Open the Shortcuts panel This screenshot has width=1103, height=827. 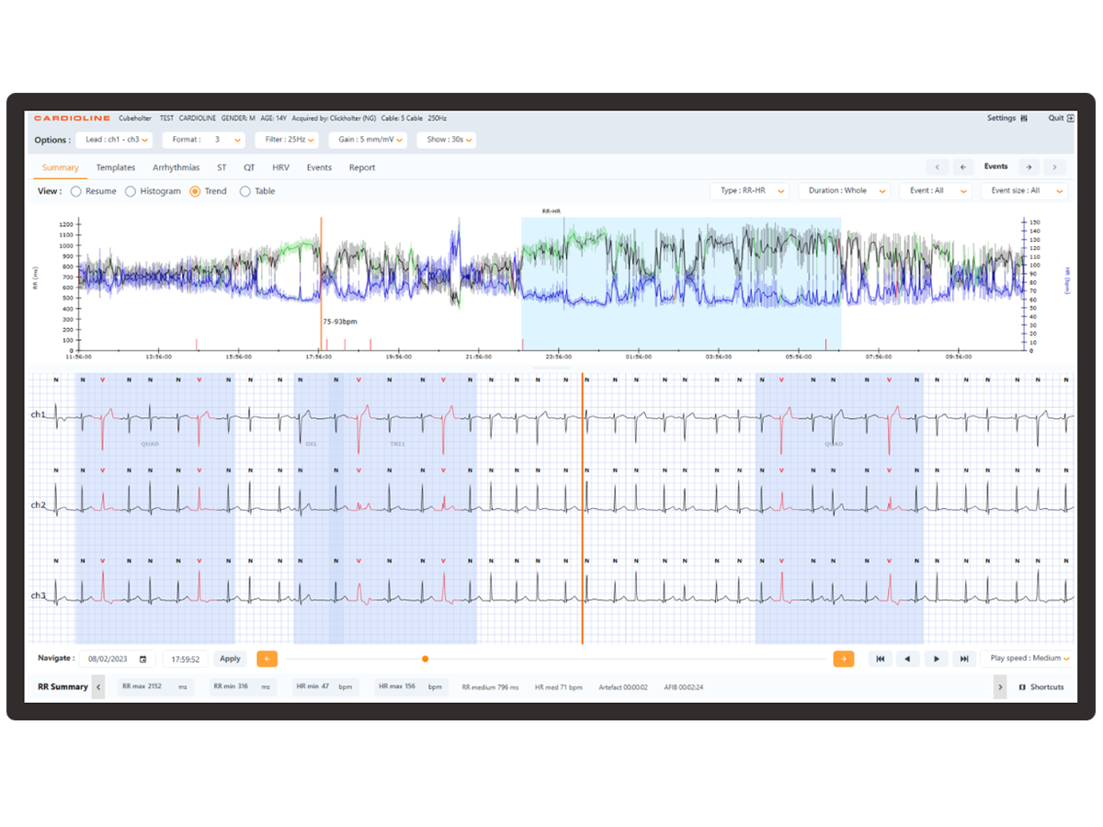point(1040,687)
